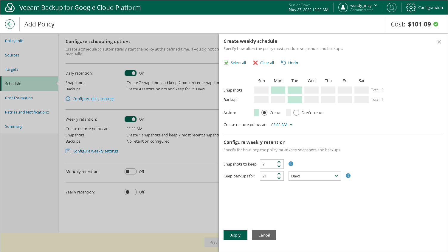Click the red Clear all X icon
448x252 pixels.
pyautogui.click(x=255, y=63)
